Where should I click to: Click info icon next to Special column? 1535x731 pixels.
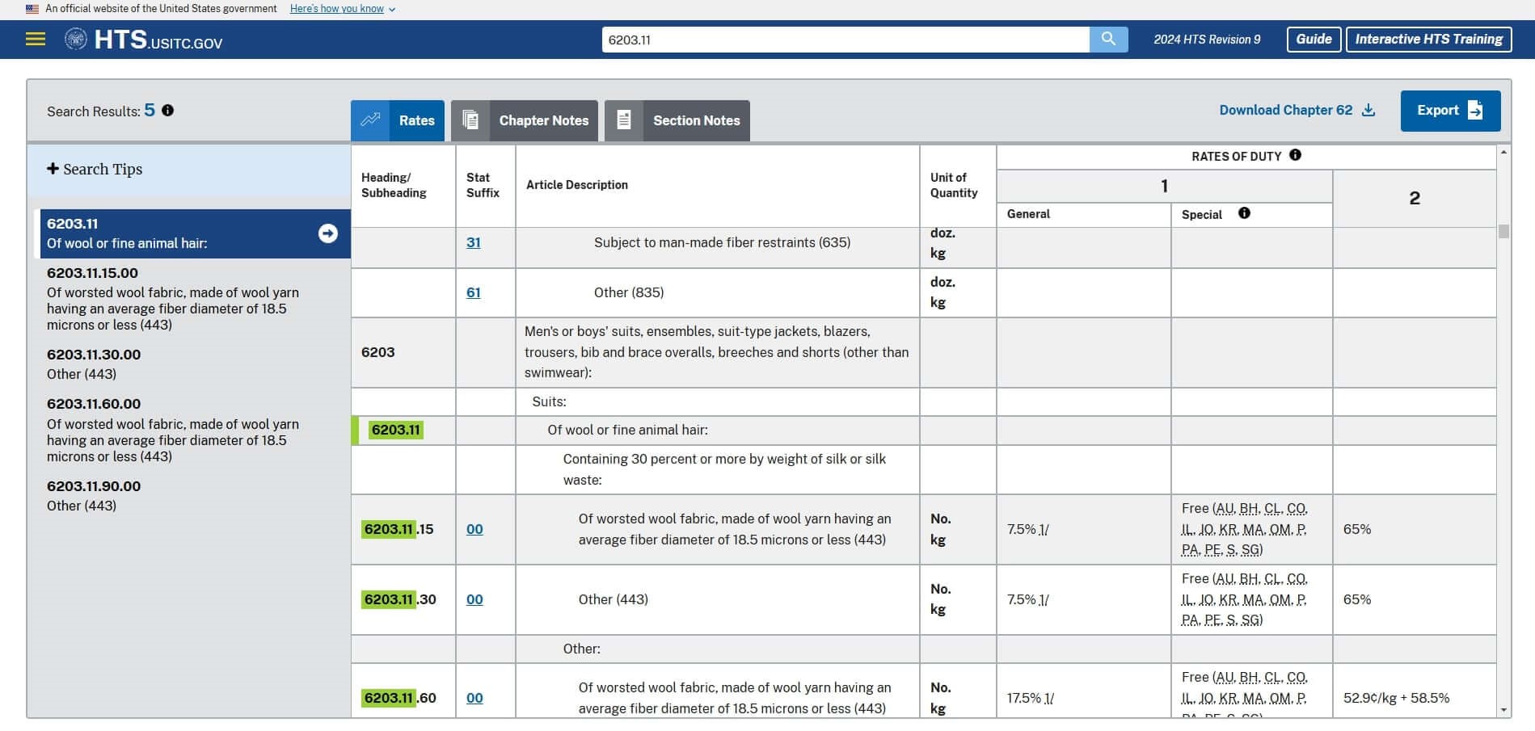[x=1244, y=213]
